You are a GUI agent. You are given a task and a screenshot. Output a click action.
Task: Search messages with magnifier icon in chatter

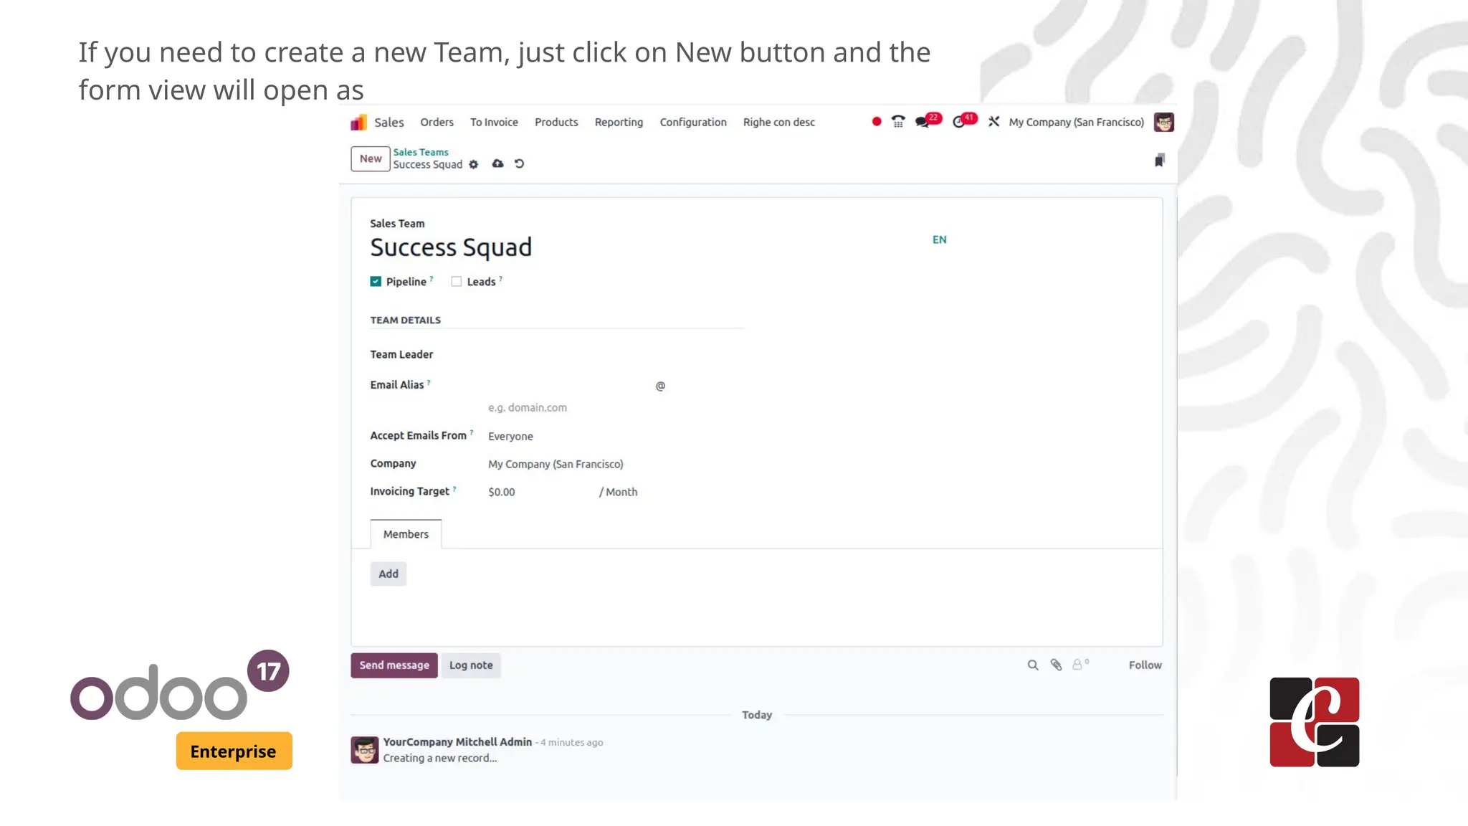click(1032, 665)
